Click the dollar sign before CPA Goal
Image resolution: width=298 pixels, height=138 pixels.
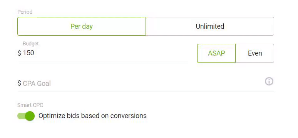[19, 83]
